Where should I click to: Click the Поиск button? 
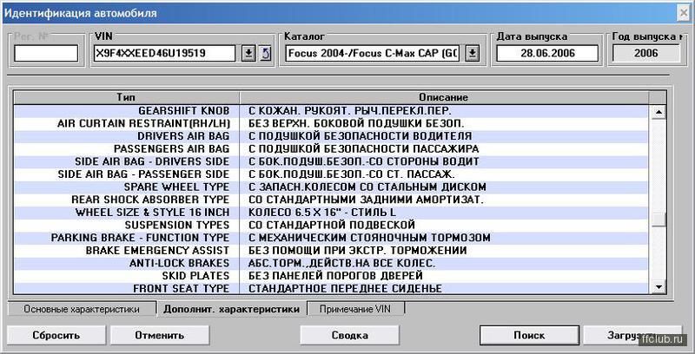tap(529, 335)
